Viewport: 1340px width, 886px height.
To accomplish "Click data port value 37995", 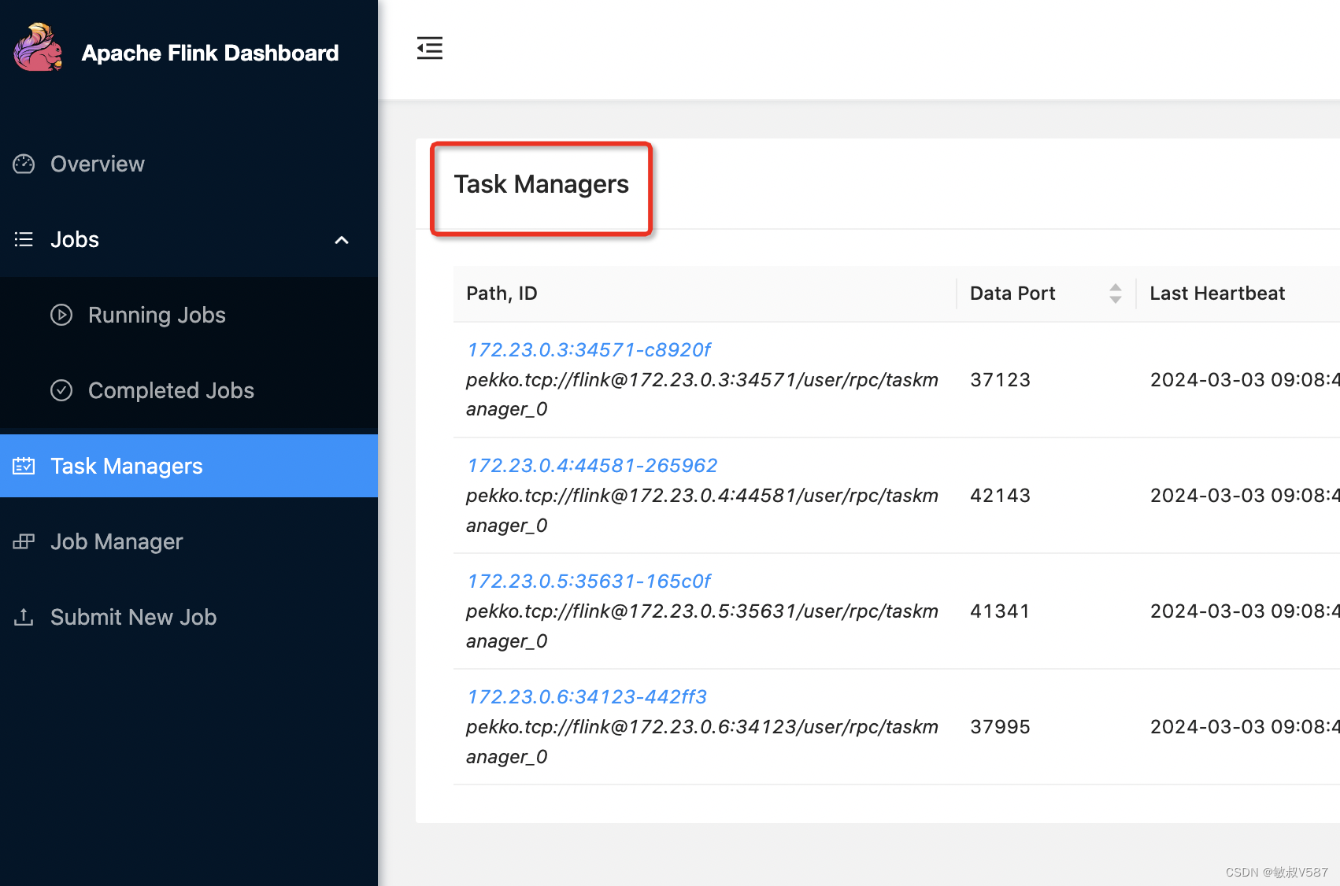I will pos(1000,727).
